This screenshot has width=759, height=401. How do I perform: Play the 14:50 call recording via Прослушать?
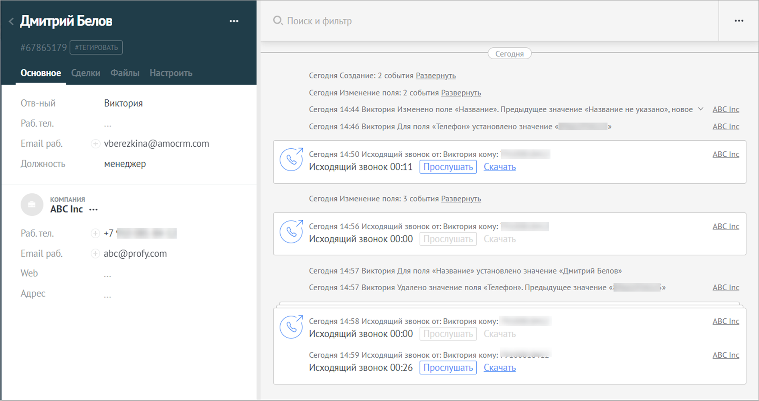[448, 167]
